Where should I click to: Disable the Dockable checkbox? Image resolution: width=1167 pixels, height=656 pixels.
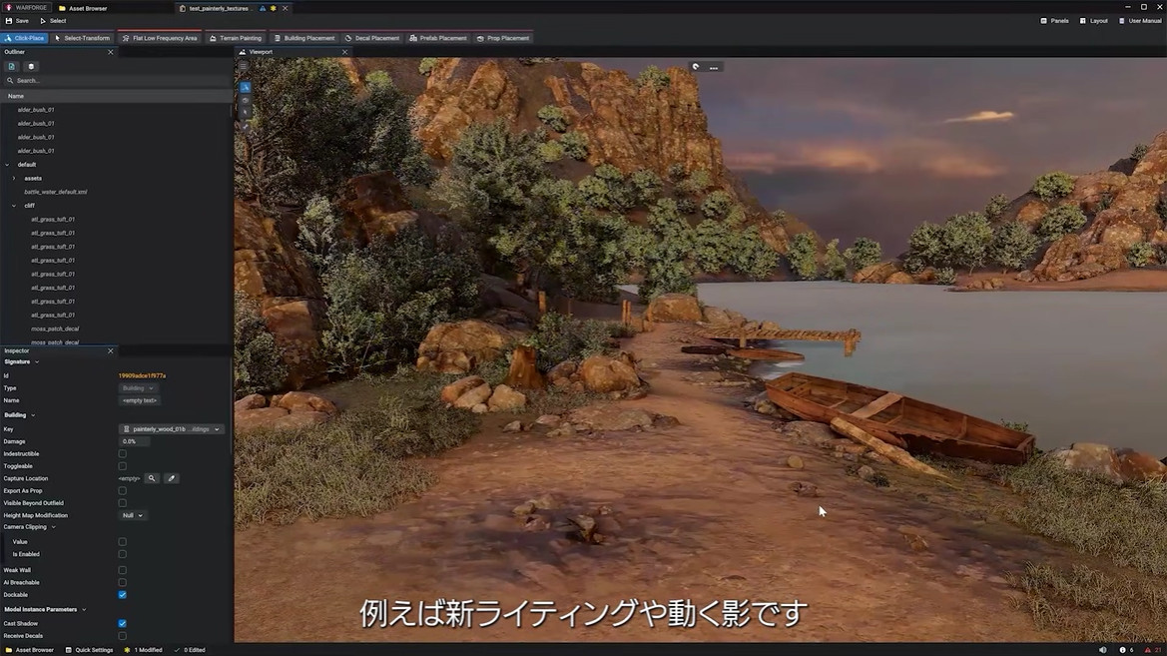(x=123, y=595)
